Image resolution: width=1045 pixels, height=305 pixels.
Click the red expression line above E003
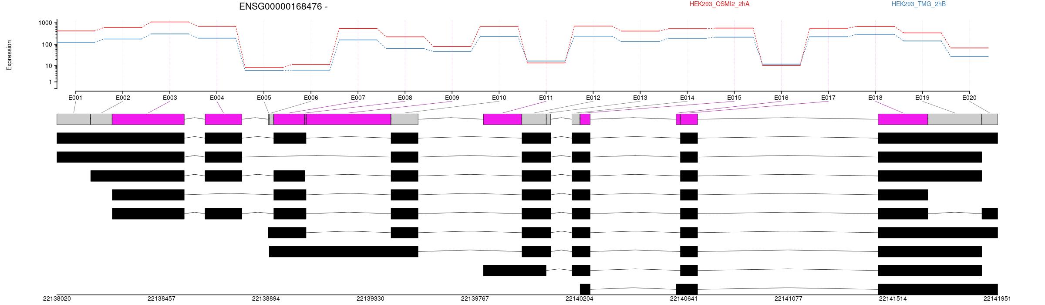(170, 22)
